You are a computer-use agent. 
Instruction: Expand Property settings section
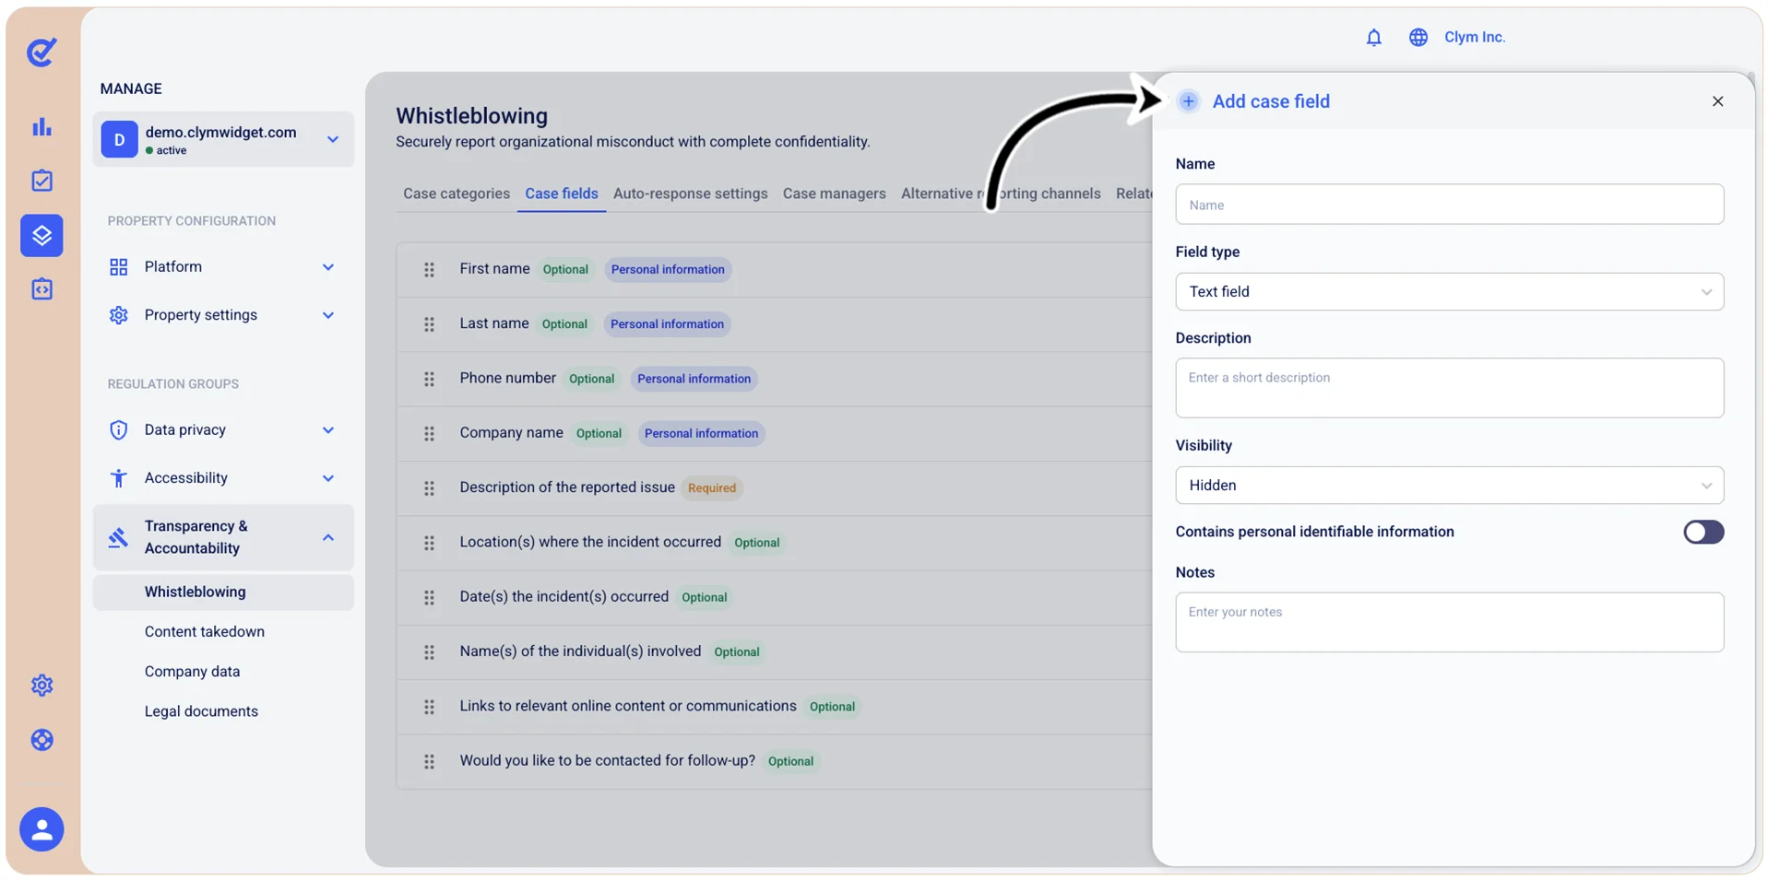point(223,315)
